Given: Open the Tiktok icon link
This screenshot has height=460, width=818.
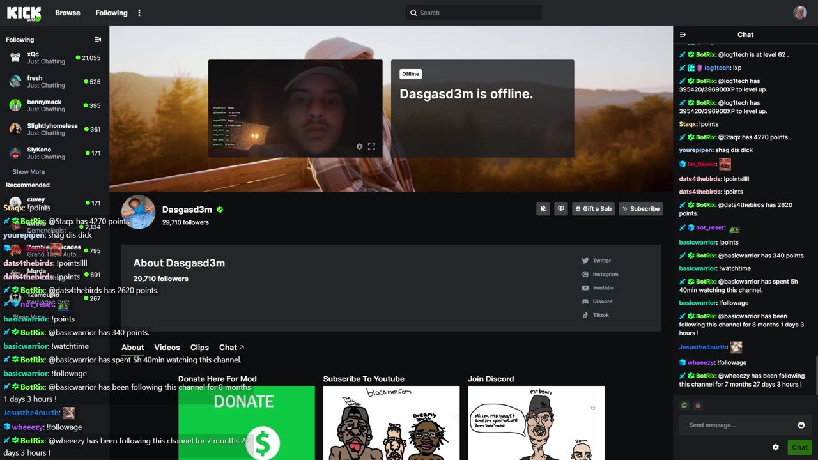Looking at the screenshot, I should coord(585,315).
